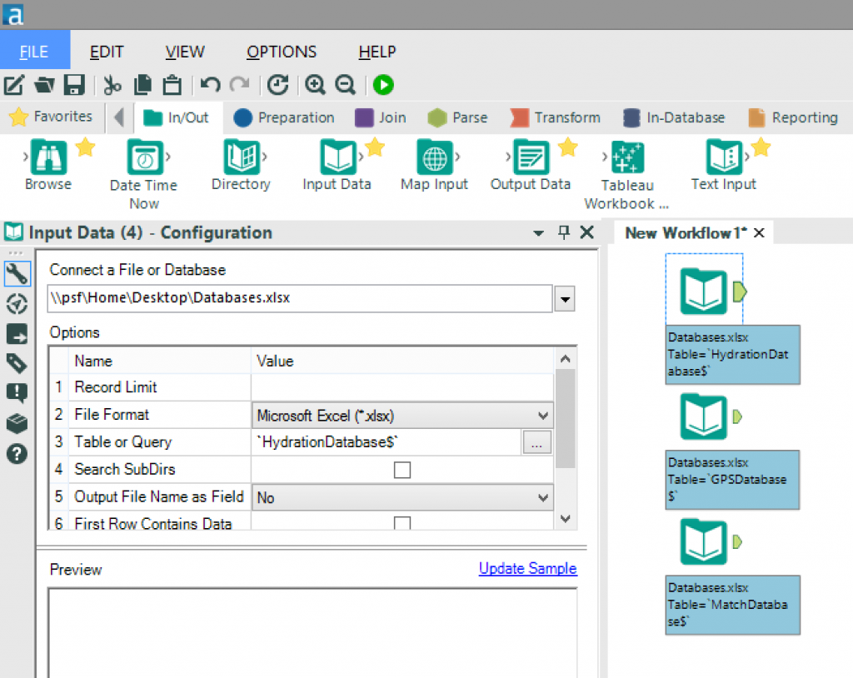The height and width of the screenshot is (678, 853).
Task: Open the question mark help sidebar icon
Action: tap(17, 453)
